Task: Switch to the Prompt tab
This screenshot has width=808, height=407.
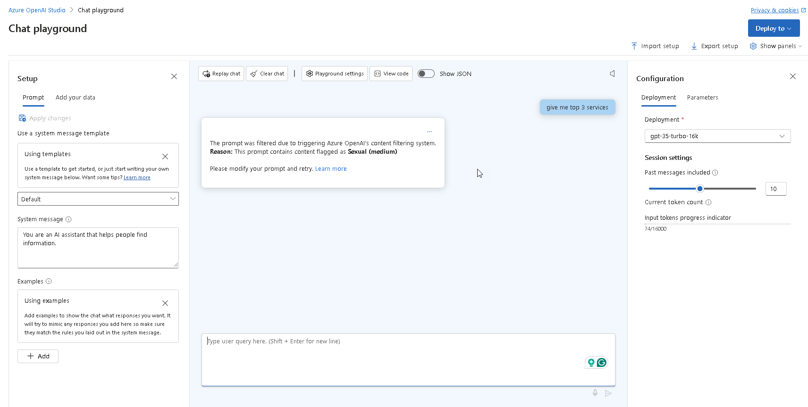Action: (x=34, y=98)
